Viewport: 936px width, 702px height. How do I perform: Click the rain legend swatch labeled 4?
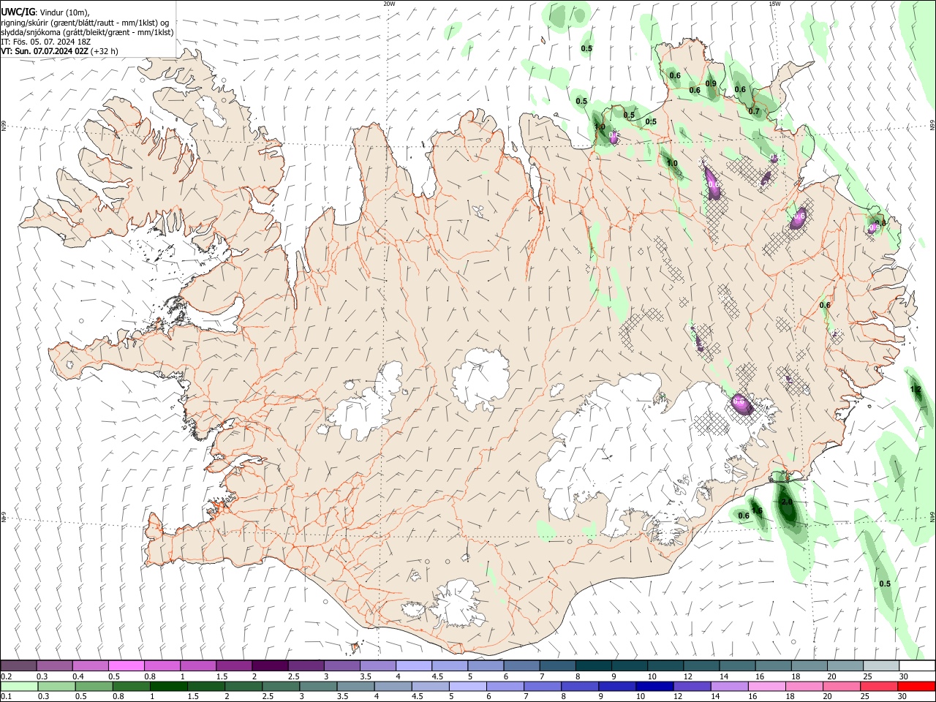(x=393, y=686)
